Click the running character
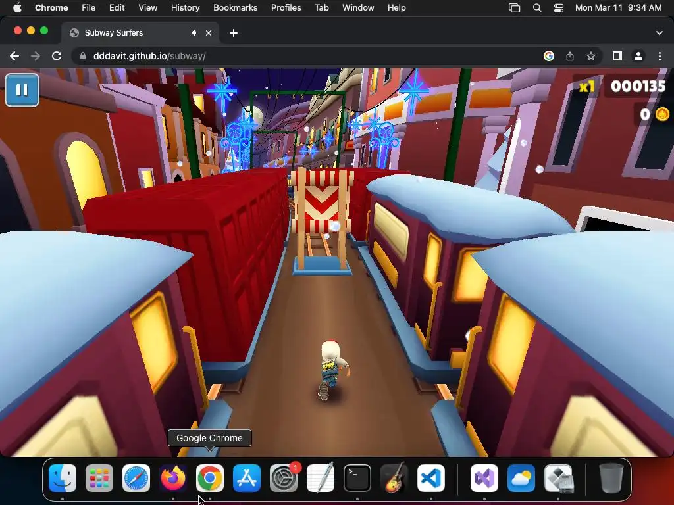 (x=332, y=370)
